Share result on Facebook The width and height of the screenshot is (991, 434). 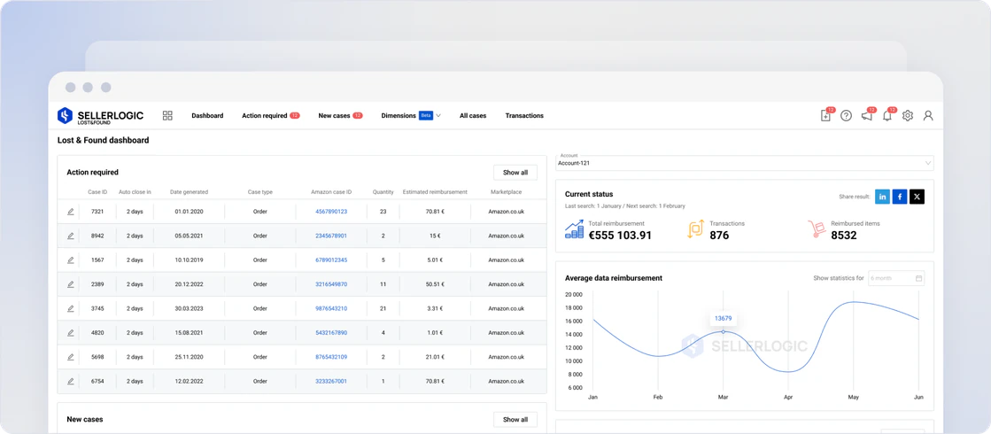[x=900, y=197]
